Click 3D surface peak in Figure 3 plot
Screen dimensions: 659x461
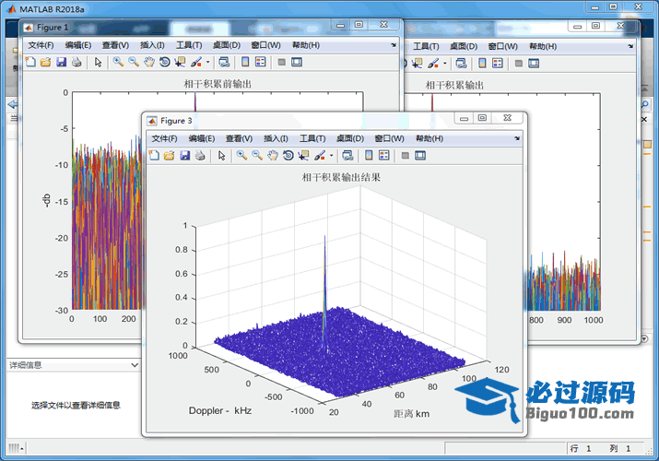pos(324,238)
